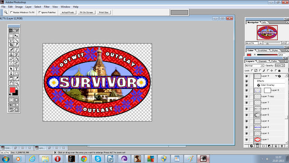Click the red foreground color swatch

tap(12, 90)
